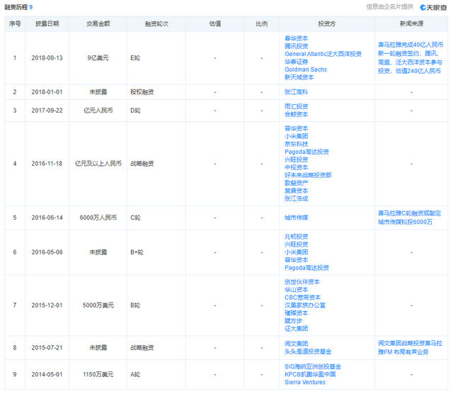This screenshot has width=453, height=394.
Task: Open investor link 复鼎资本
Action: 296,191
